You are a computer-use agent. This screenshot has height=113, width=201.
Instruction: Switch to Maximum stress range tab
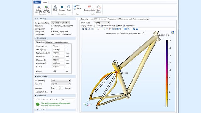[140, 19]
